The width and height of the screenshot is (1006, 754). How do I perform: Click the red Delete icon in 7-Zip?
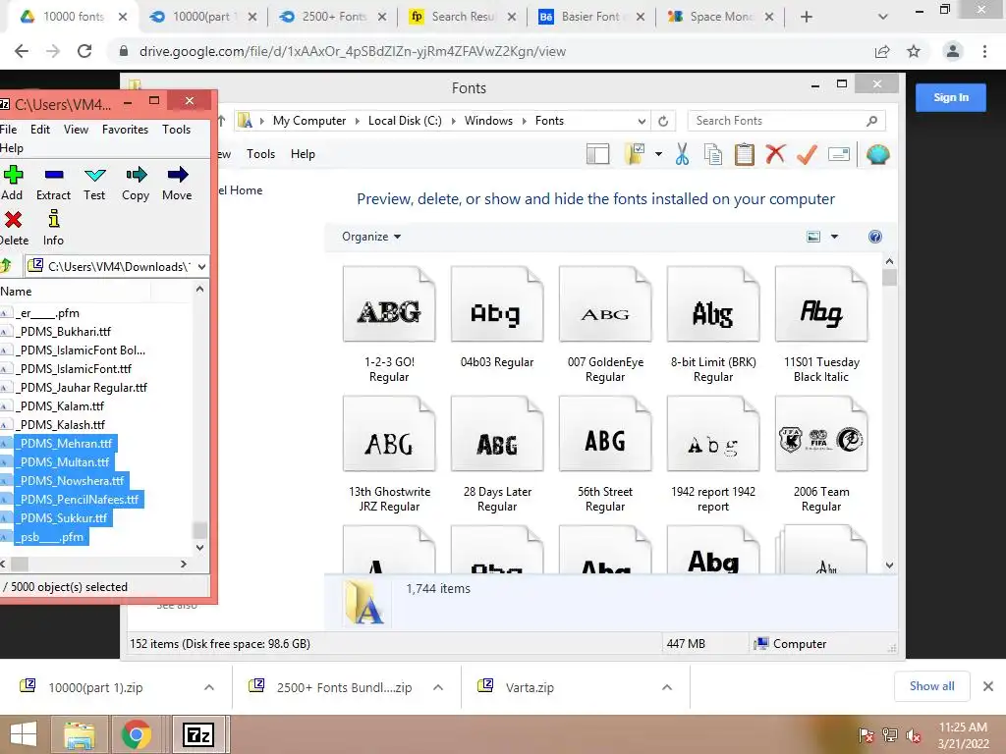[13, 220]
